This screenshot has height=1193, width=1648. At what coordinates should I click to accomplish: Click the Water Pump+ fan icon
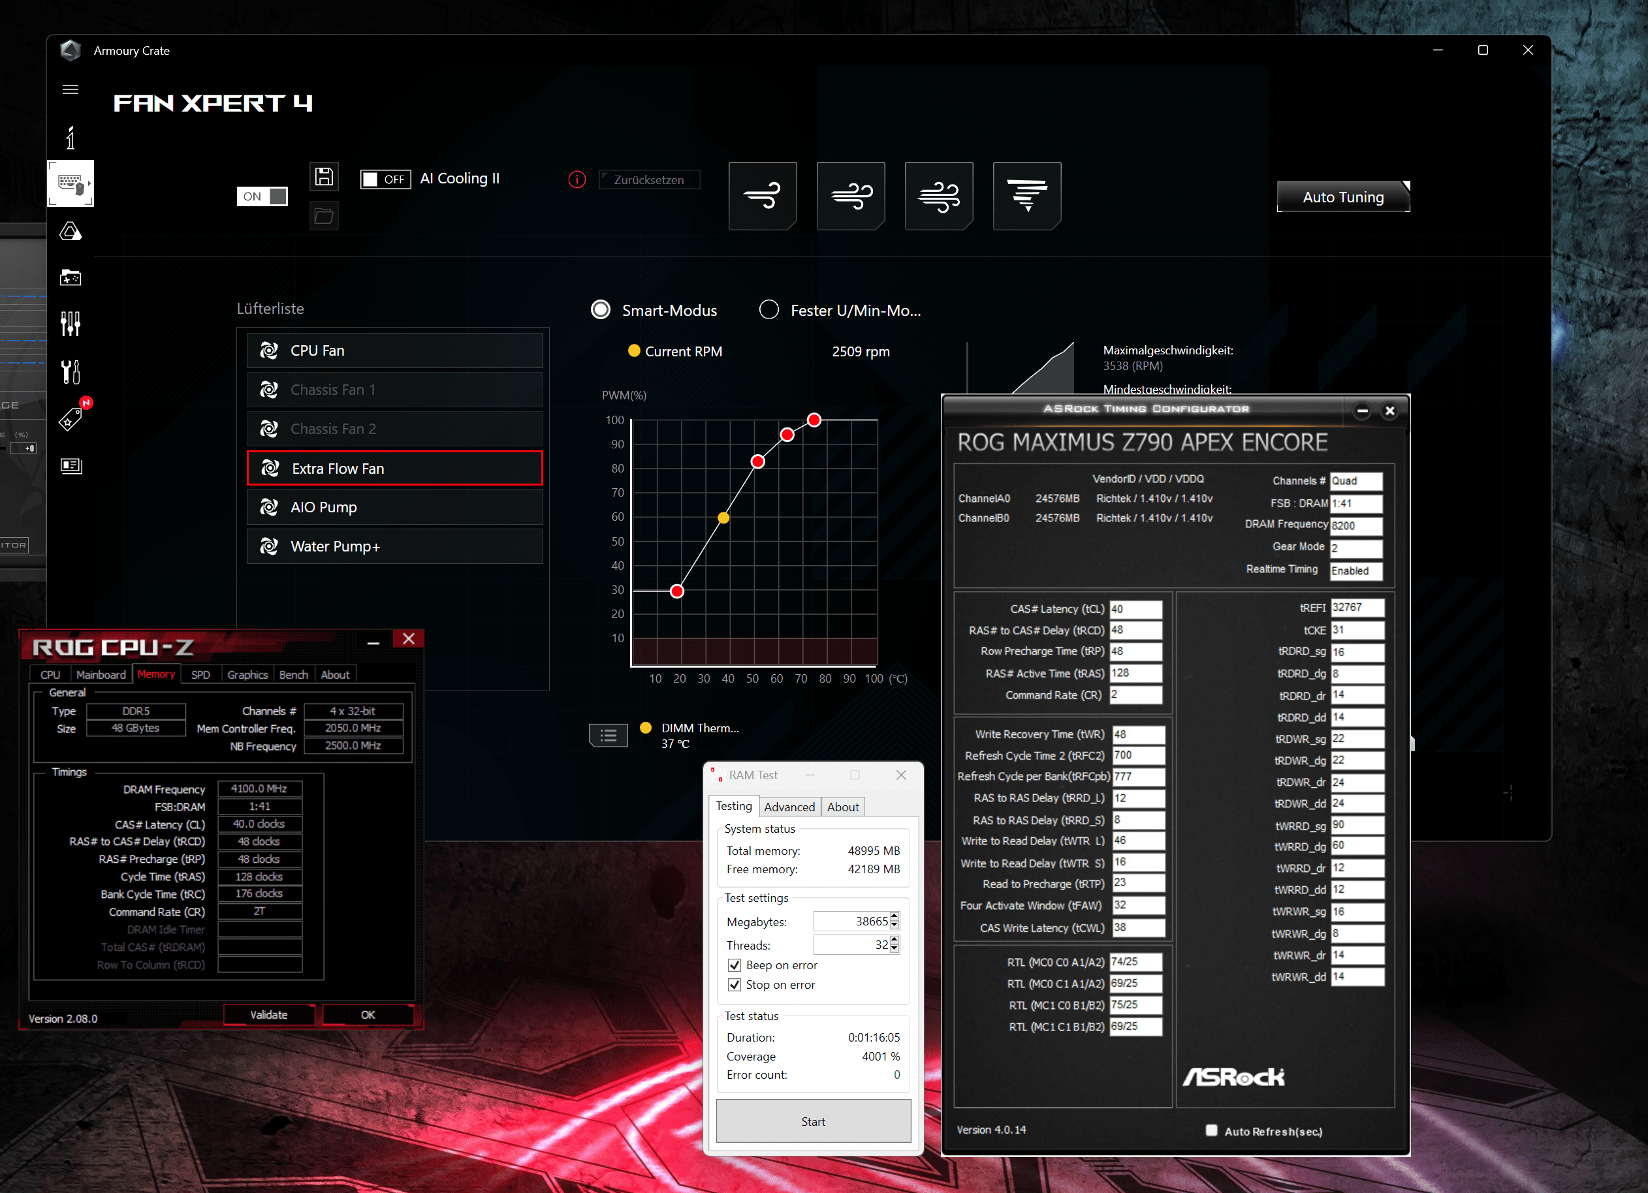(x=269, y=546)
